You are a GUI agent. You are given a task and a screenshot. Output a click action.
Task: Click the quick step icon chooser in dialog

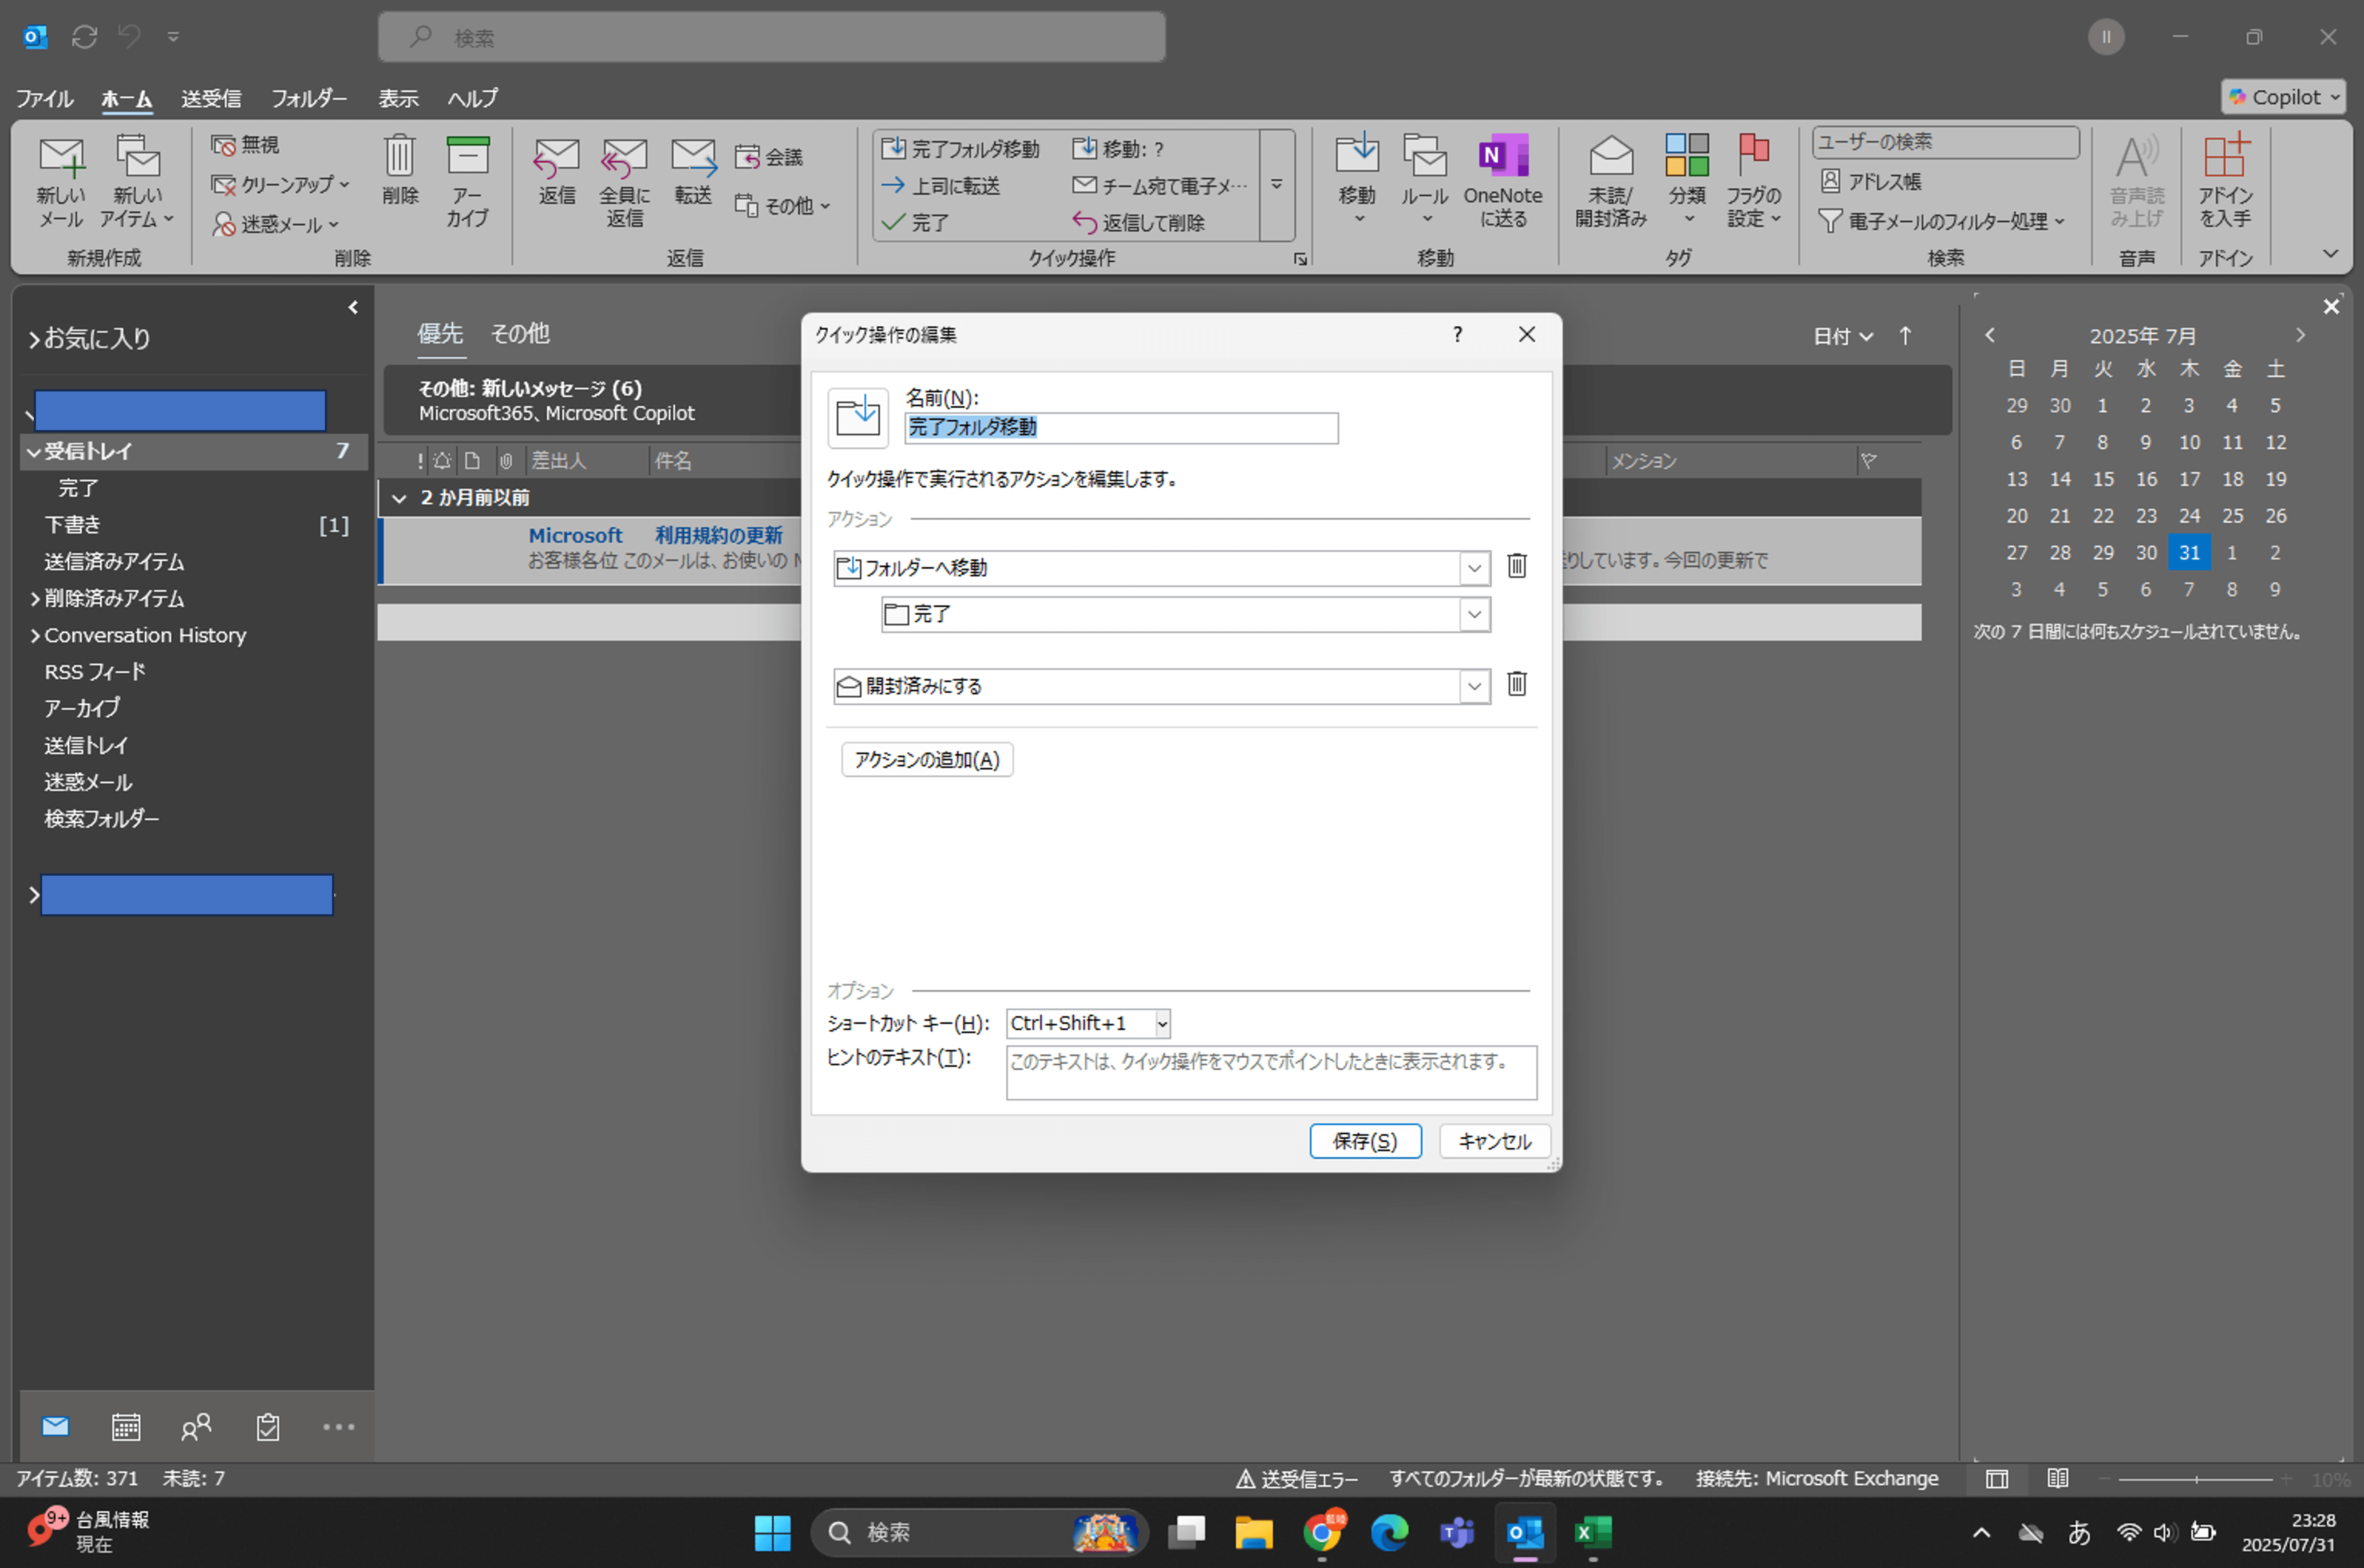tap(857, 417)
